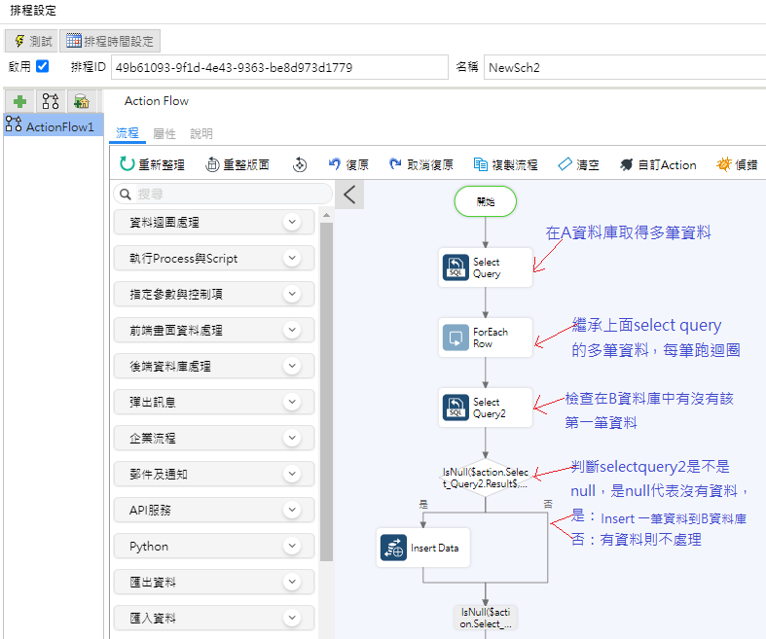Click the 是 branch label
Image resolution: width=766 pixels, height=639 pixels.
pyautogui.click(x=423, y=504)
